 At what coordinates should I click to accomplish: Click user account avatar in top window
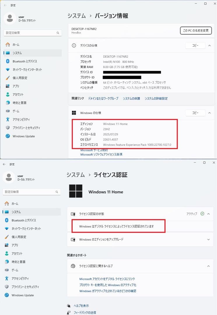tap(10, 18)
